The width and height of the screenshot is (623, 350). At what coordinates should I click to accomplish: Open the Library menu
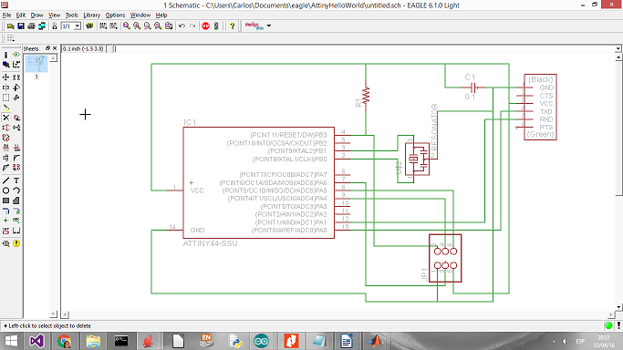(x=91, y=15)
